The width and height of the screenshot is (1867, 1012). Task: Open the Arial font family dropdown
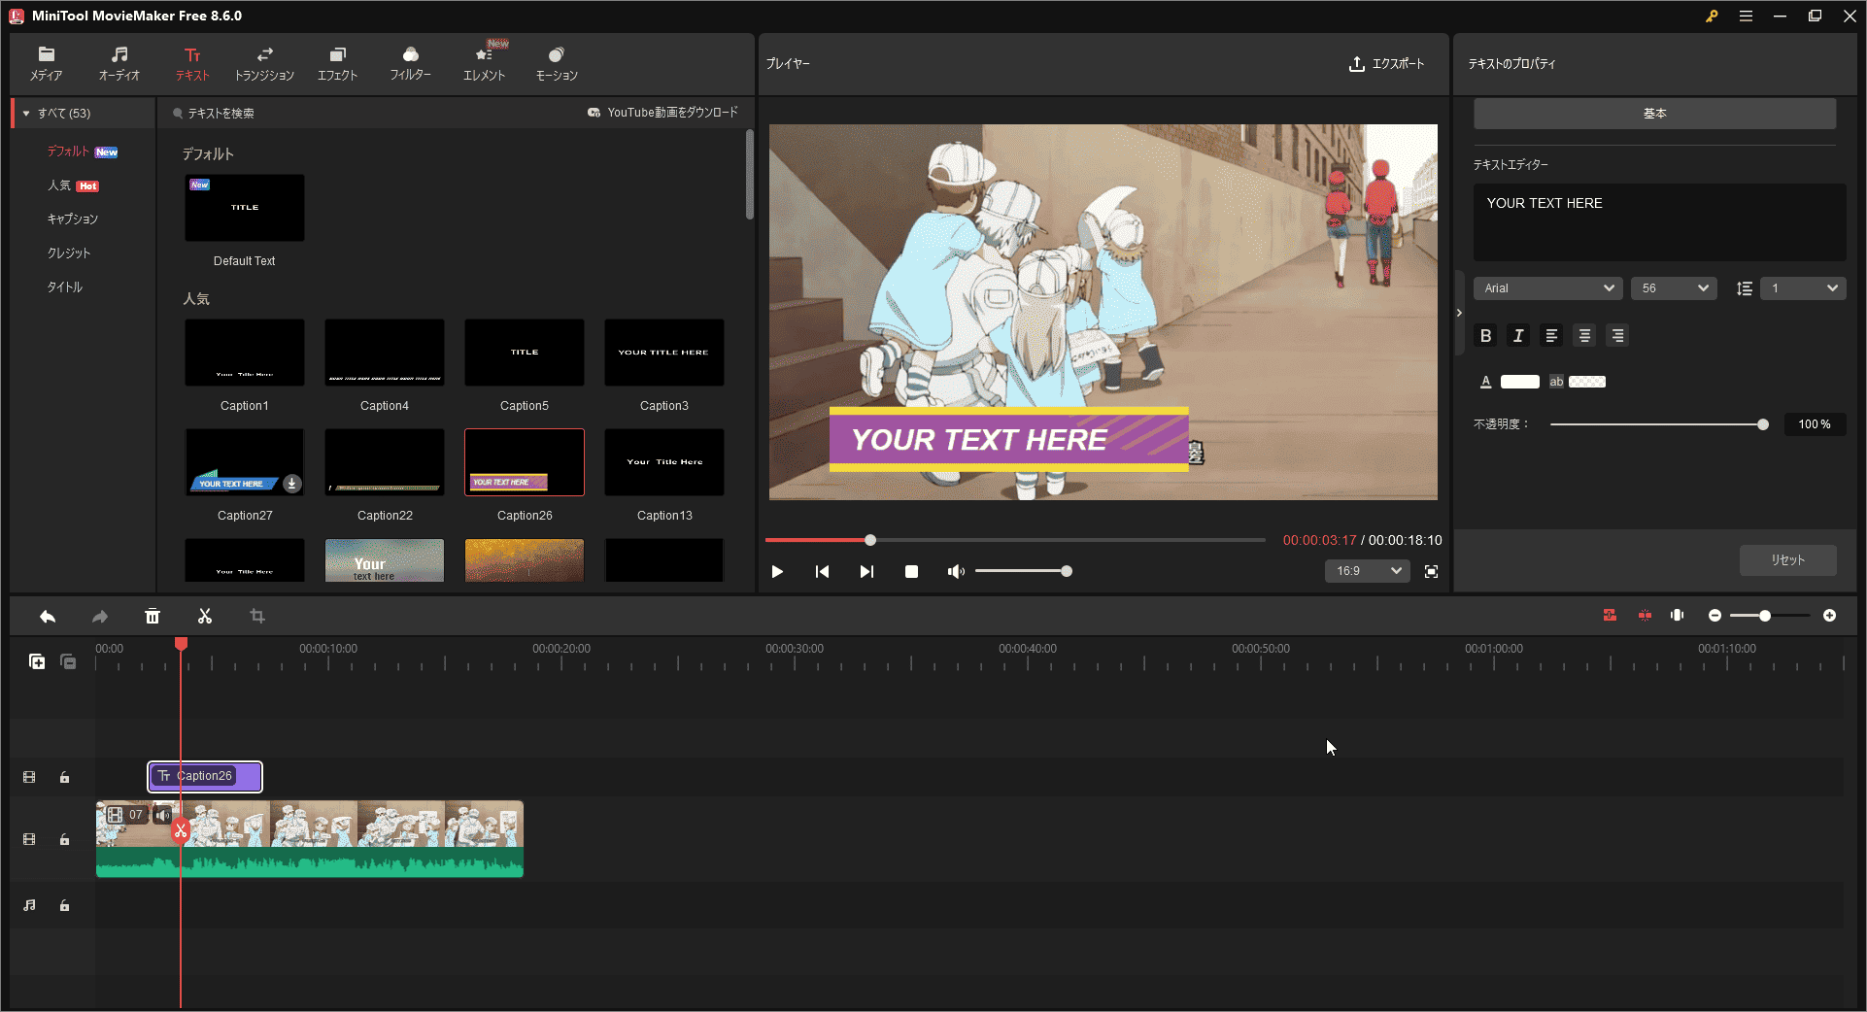pos(1547,287)
